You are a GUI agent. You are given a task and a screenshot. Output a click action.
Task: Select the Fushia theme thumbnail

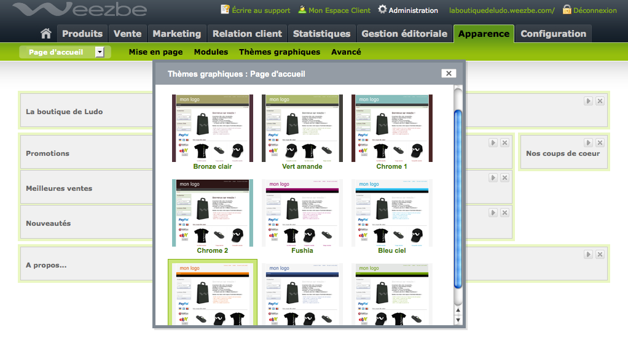pos(302,213)
